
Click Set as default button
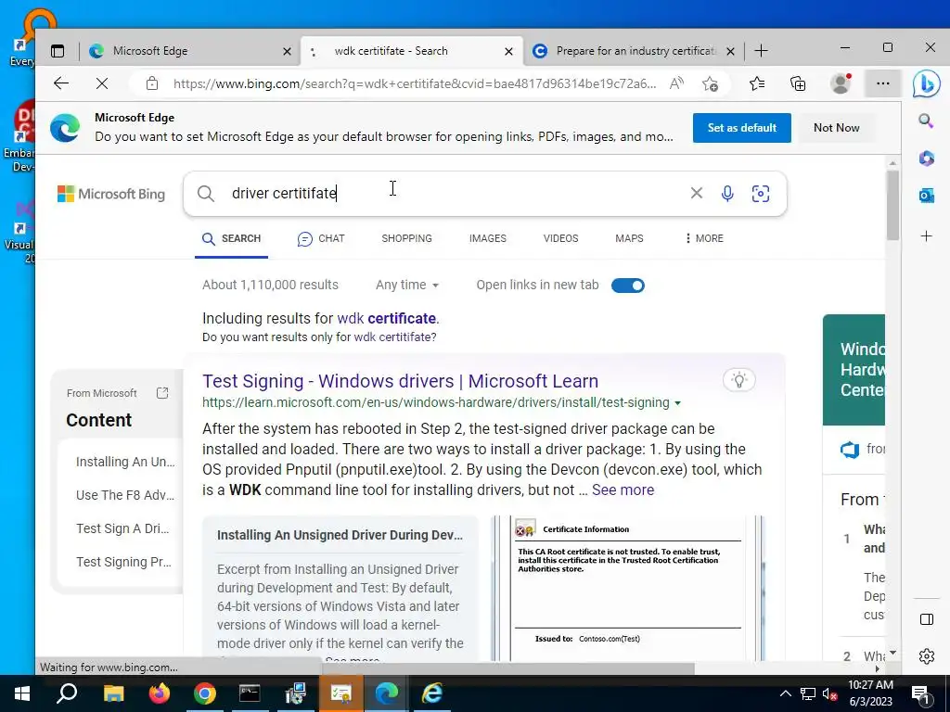pyautogui.click(x=741, y=128)
